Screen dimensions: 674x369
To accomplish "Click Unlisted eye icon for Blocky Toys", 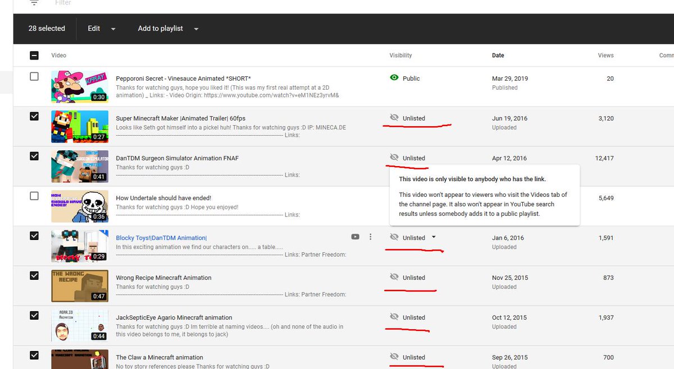I will pos(394,238).
